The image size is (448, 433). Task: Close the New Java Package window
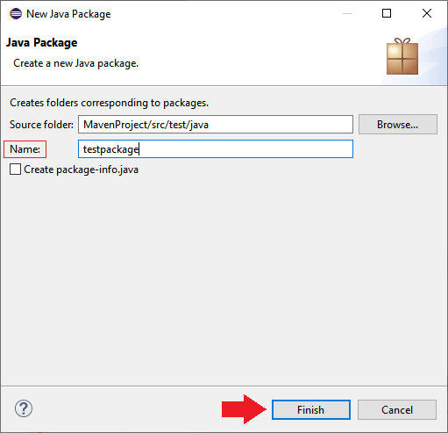427,13
